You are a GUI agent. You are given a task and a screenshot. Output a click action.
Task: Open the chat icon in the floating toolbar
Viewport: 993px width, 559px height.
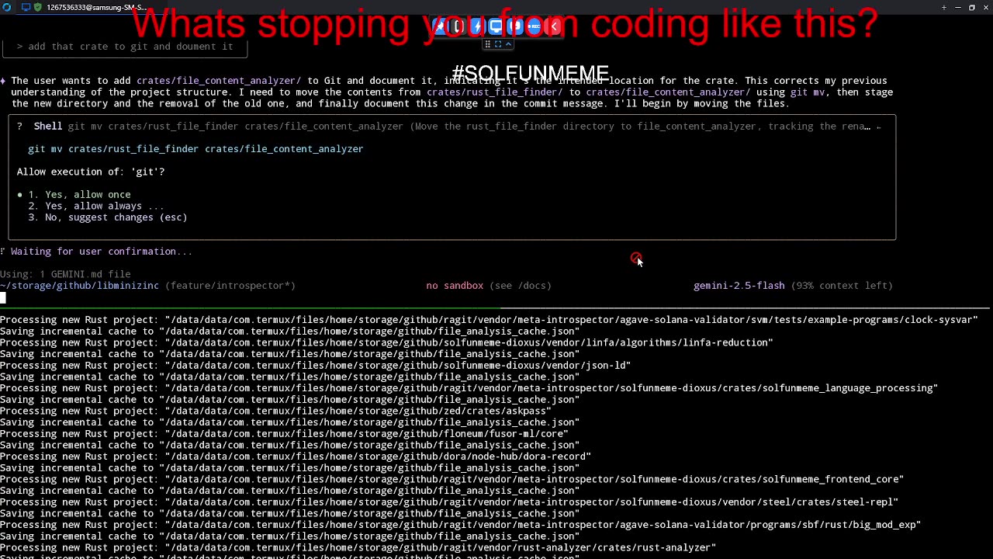point(515,26)
